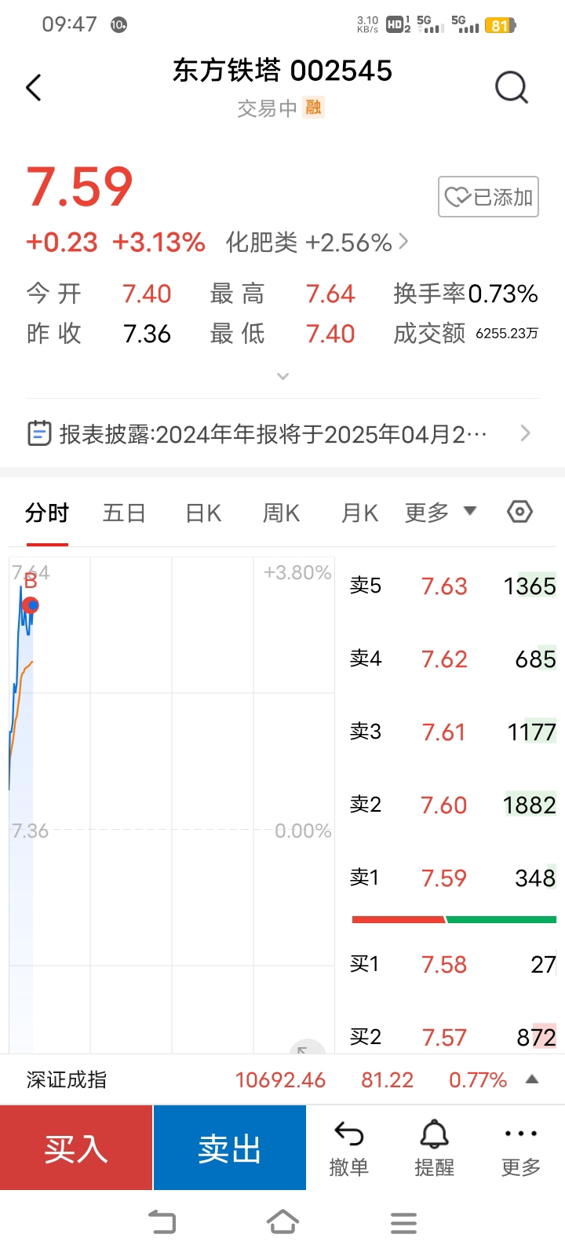Screen dimensions: 565x1256
Task: Tap the arrow next to report notice
Action: tap(526, 433)
